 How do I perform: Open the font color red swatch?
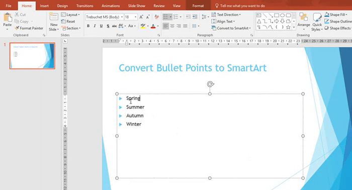pyautogui.click(x=153, y=26)
